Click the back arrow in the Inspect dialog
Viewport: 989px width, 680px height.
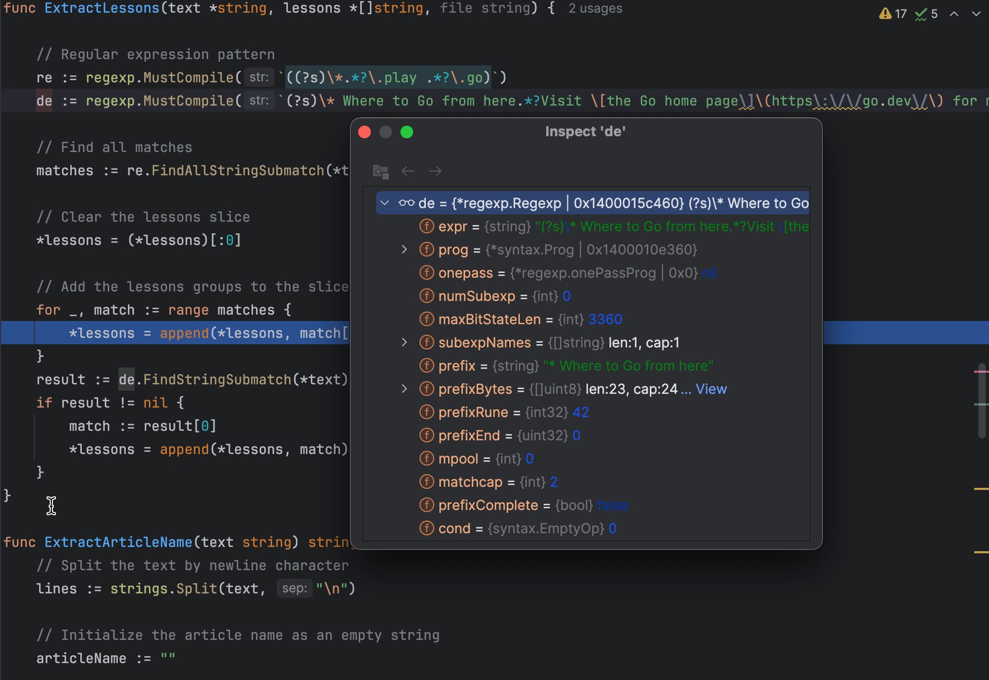[x=407, y=171]
